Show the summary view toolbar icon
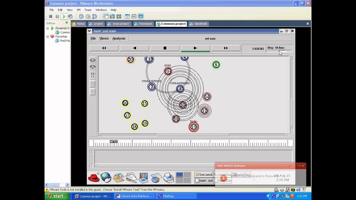356x200 pixels. coord(127,16)
